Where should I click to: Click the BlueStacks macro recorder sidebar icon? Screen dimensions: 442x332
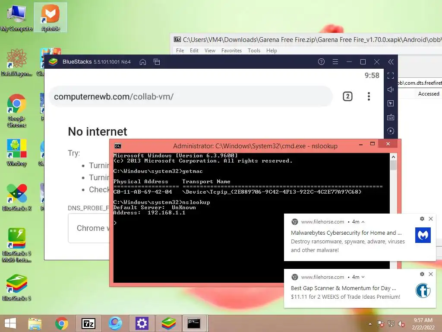point(391,131)
